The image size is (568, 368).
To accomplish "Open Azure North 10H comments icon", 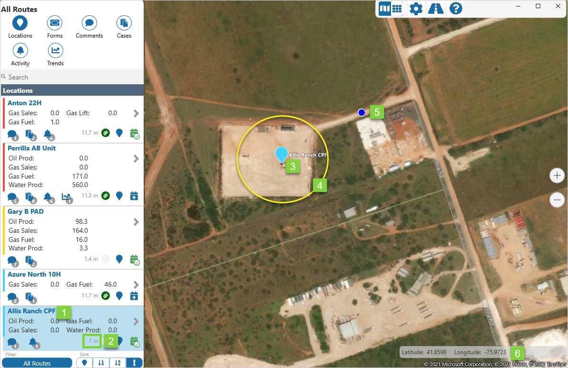I will [13, 298].
